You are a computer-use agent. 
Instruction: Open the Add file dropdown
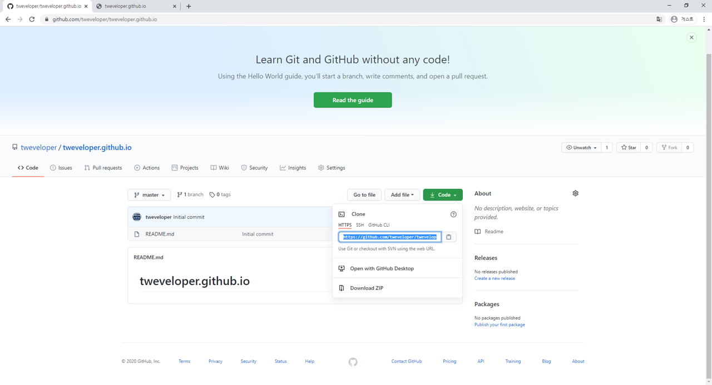coord(402,195)
